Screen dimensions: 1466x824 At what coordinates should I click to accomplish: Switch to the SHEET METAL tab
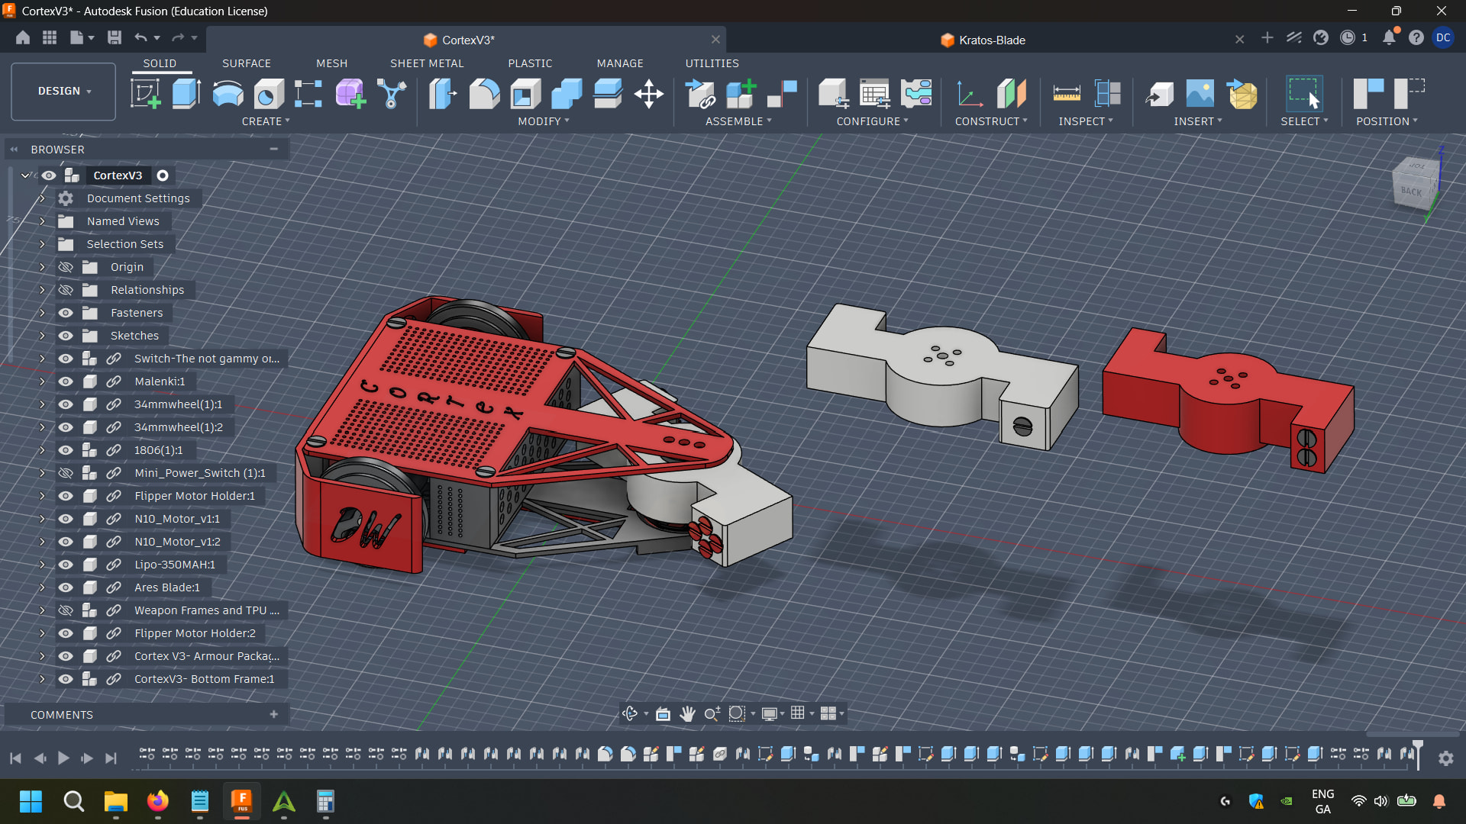coord(427,63)
